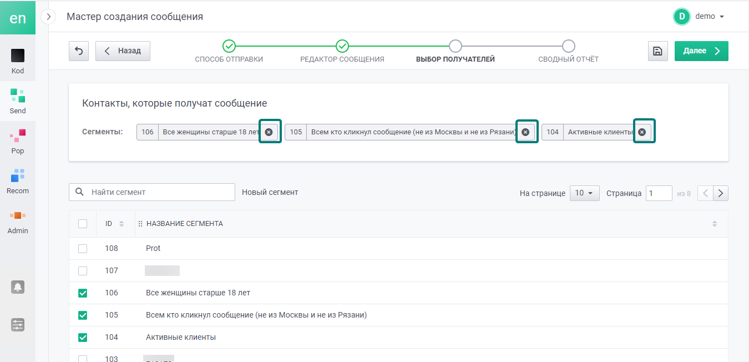Viewport: 749px width, 362px height.
Task: Click the Prot segment name
Action: [x=153, y=248]
